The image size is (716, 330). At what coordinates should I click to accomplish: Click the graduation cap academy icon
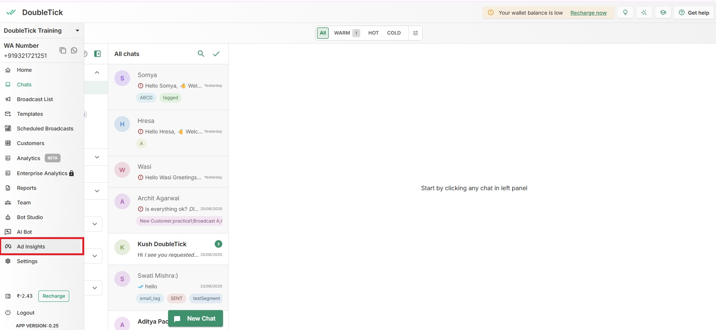pyautogui.click(x=663, y=12)
